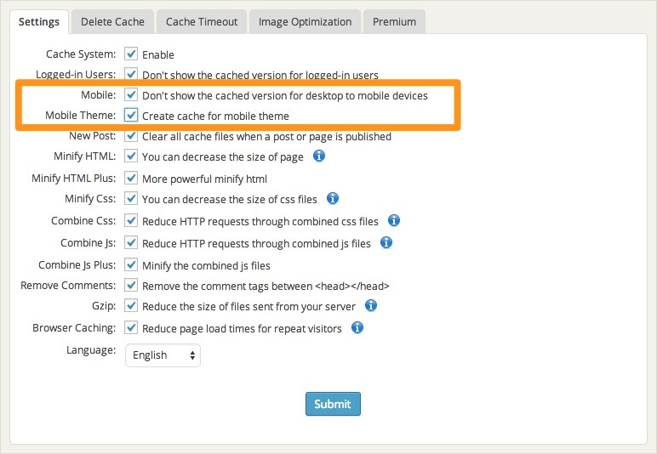Go to the Image Optimization tab
This screenshot has height=454, width=657.
click(x=305, y=21)
